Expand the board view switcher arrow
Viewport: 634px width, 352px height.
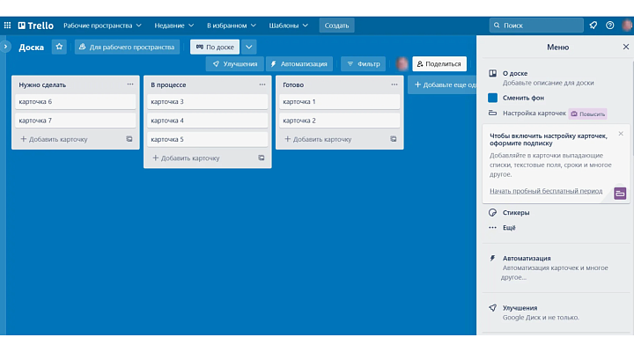click(x=249, y=47)
